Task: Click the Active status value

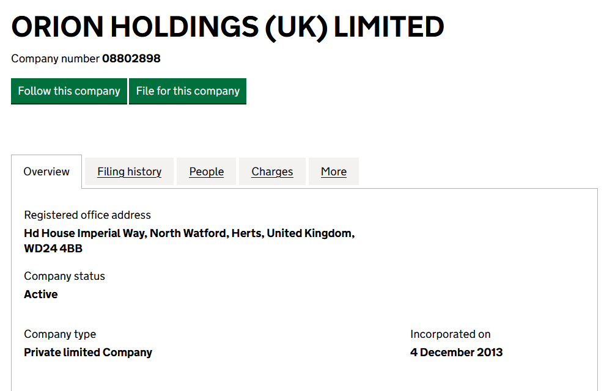Action: (41, 294)
